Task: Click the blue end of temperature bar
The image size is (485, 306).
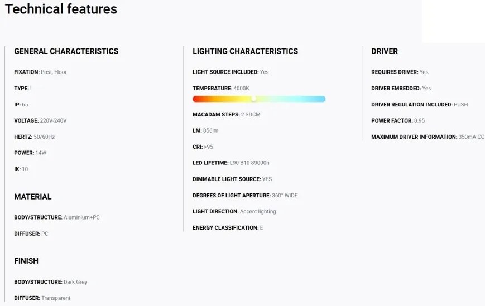Action: 321,99
